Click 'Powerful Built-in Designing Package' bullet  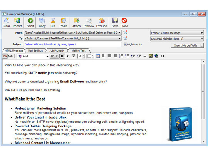(x=43, y=126)
